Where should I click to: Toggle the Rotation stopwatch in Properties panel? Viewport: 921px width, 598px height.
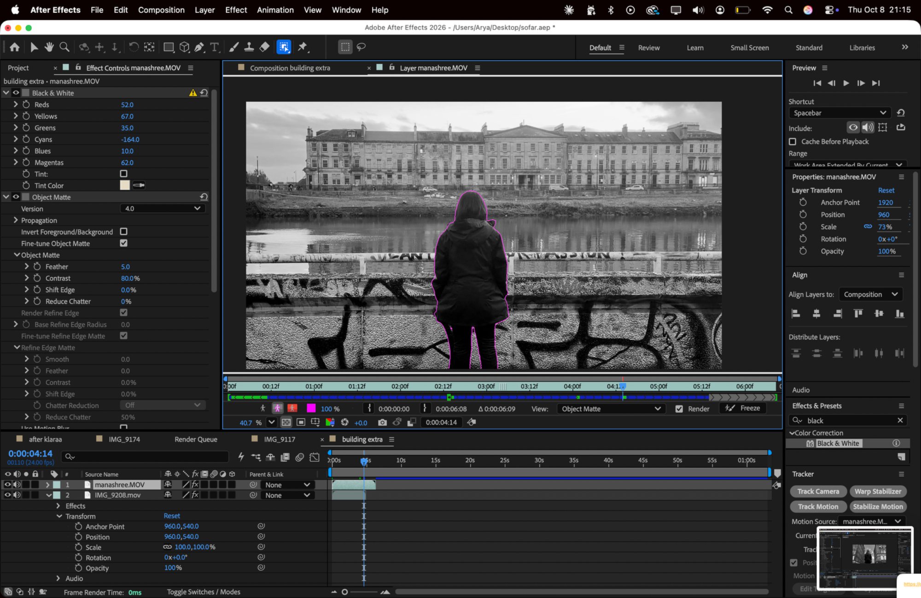(803, 239)
